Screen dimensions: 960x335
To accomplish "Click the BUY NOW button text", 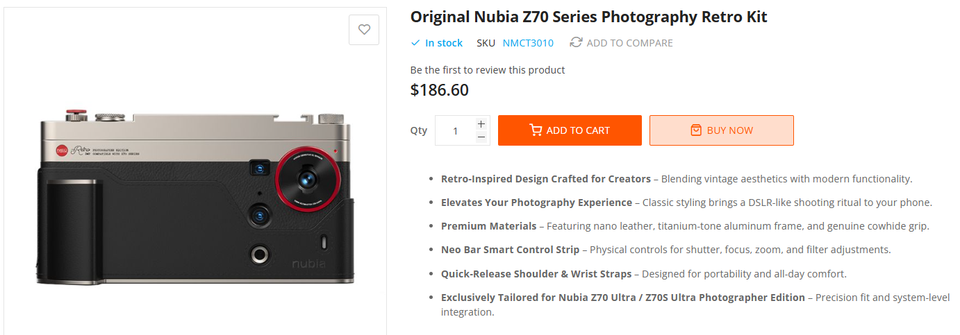I will click(730, 130).
